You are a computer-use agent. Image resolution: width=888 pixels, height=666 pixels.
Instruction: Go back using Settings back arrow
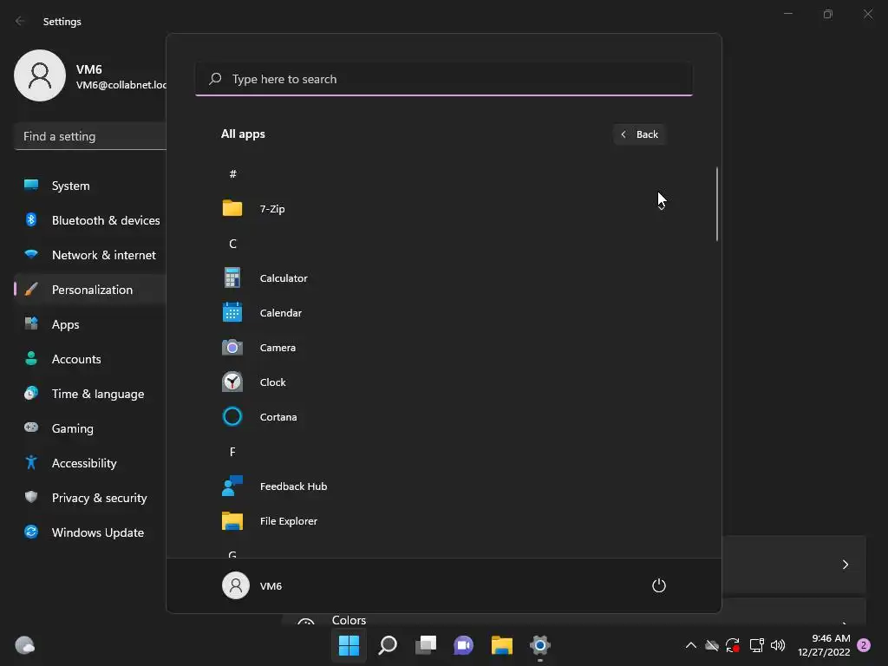point(20,21)
